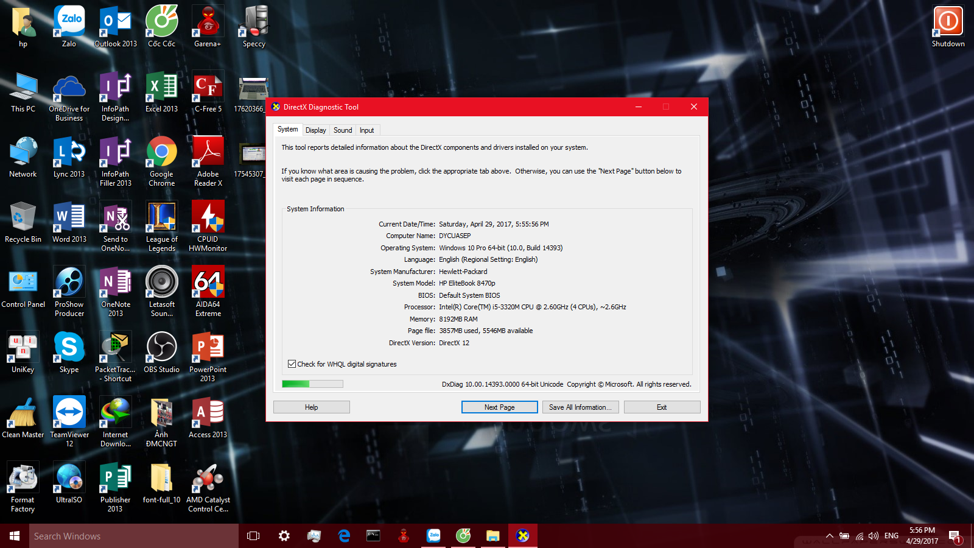Open Internet Download Manager shortcut
Screen dimensions: 974x548
click(x=116, y=422)
